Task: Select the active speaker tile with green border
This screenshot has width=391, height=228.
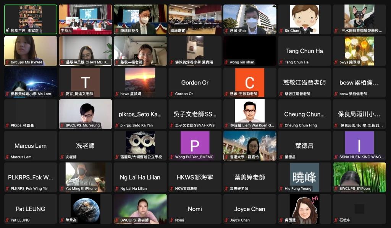Action: [31, 19]
